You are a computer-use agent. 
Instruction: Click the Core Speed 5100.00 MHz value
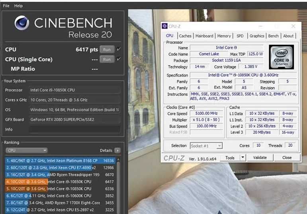point(207,113)
